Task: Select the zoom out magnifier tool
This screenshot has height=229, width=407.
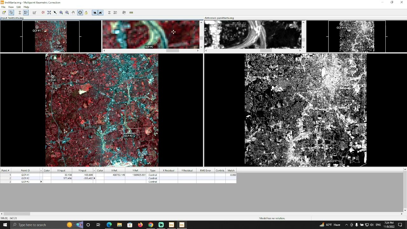Action: click(x=67, y=13)
